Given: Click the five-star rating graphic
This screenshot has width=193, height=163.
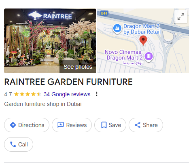Looking at the screenshot, I should pos(28,94).
